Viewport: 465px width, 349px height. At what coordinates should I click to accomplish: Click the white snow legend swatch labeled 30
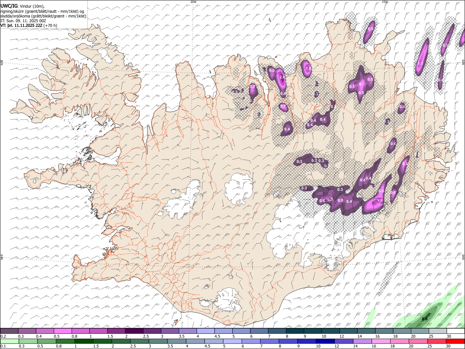tap(456, 331)
